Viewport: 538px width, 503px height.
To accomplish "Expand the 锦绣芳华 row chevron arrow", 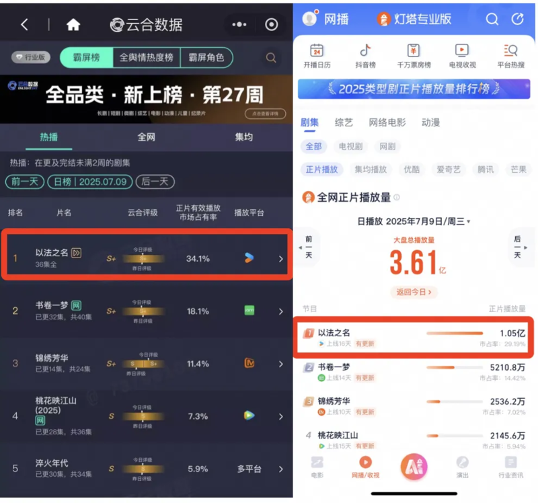I will pos(281,364).
